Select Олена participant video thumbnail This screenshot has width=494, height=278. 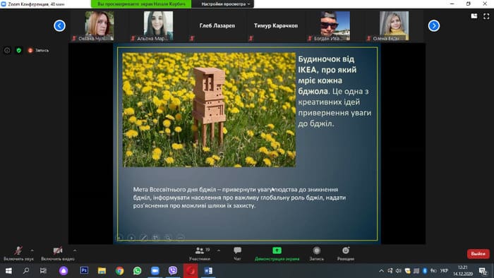[x=394, y=26]
